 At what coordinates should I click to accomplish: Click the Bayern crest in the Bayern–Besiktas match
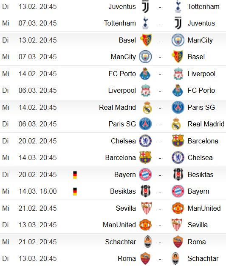[x=145, y=174]
